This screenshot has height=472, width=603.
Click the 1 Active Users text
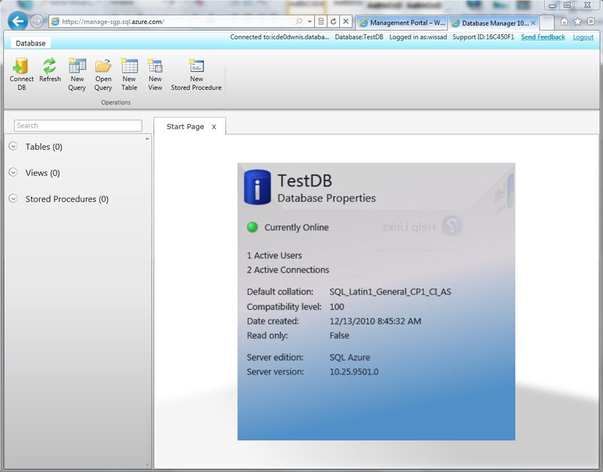(x=274, y=255)
